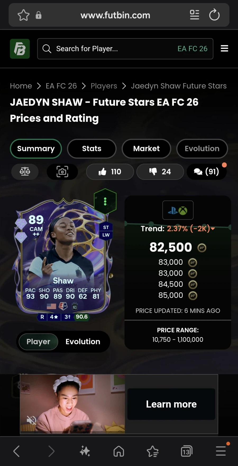Click the Search for Player field

point(125,49)
